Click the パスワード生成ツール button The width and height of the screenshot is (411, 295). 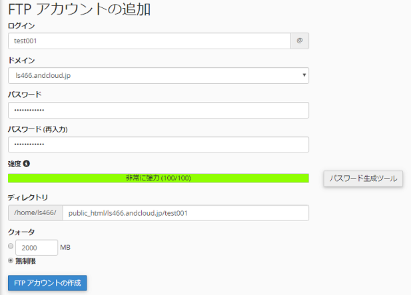pos(363,178)
